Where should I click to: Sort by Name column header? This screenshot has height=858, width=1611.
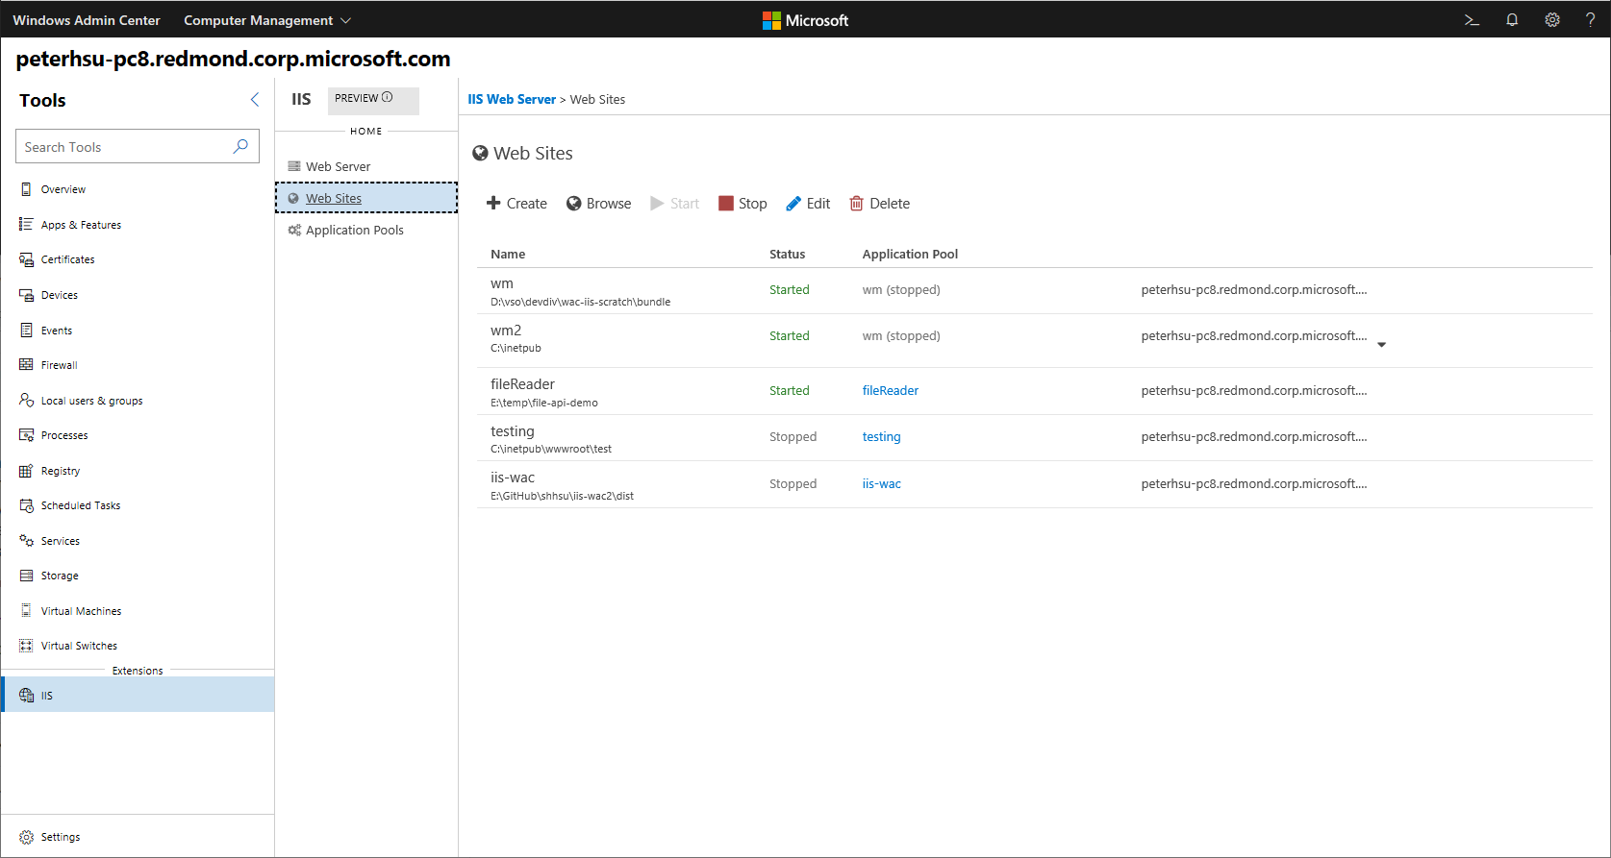(x=508, y=255)
